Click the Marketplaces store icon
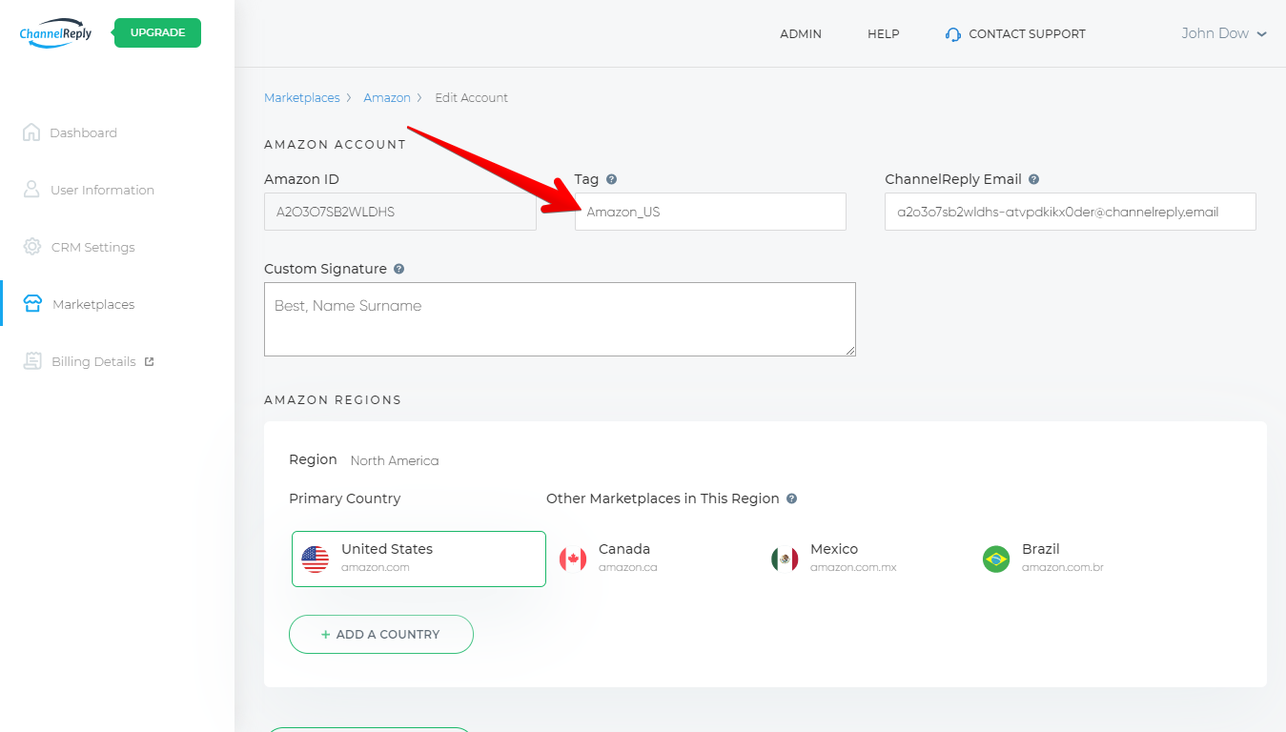 coord(32,304)
